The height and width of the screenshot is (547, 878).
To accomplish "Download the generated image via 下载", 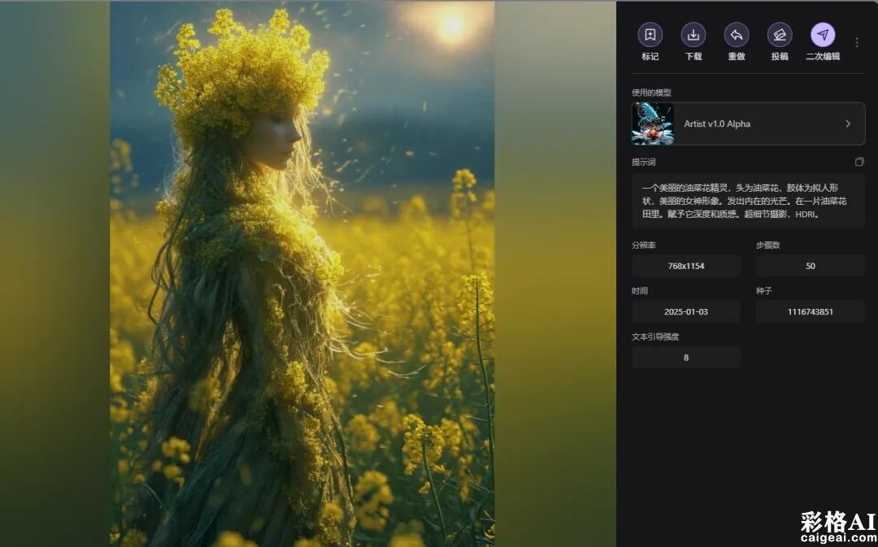I will coord(693,35).
